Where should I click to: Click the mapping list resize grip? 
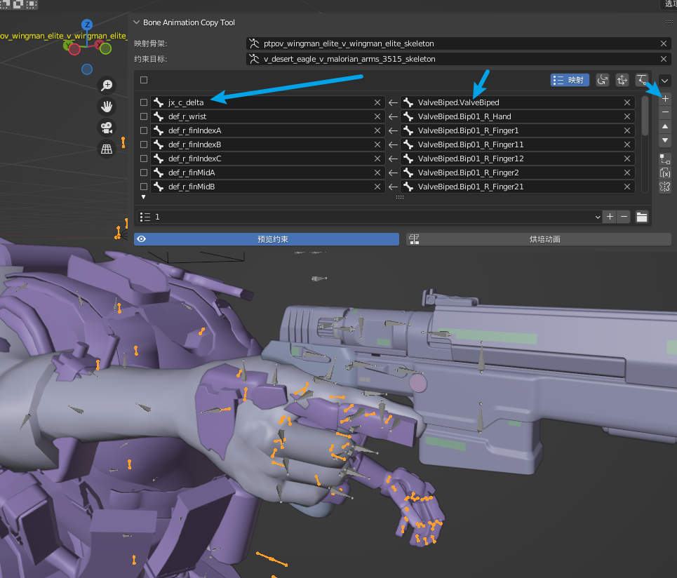point(400,197)
